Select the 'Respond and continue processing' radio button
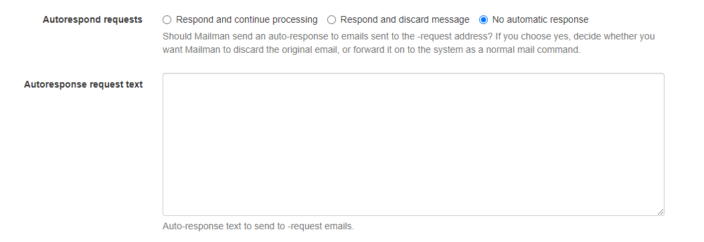This screenshot has height=242, width=704. (x=167, y=19)
